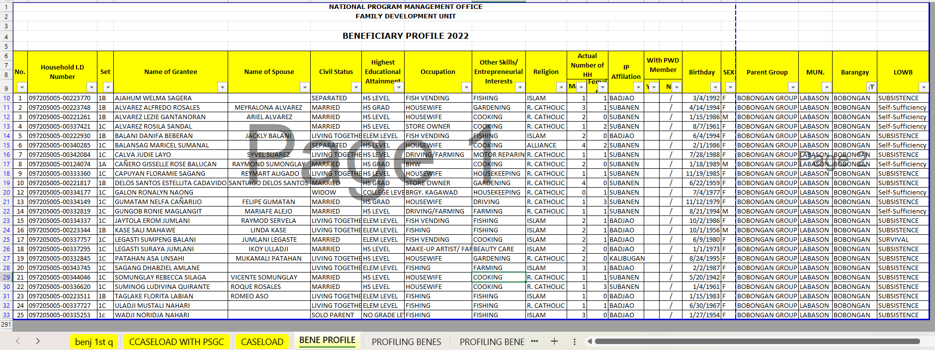This screenshot has width=935, height=350.
Task: Open the Occupation column filter dropdown
Action: pyautogui.click(x=466, y=87)
